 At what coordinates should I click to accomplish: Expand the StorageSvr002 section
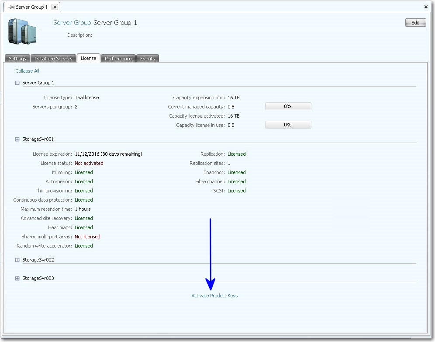[17, 260]
